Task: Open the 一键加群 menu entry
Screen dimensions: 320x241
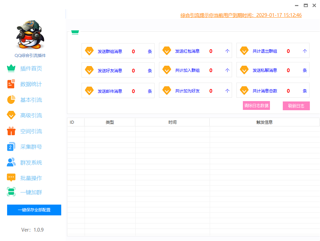Action: coord(31,192)
